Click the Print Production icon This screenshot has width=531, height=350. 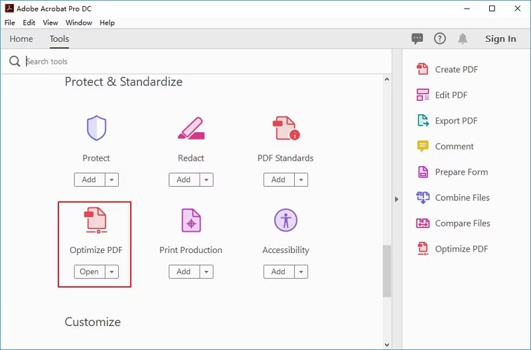(191, 220)
